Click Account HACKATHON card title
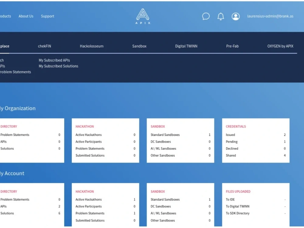Screen dimensions: 304x228 tap(85, 191)
